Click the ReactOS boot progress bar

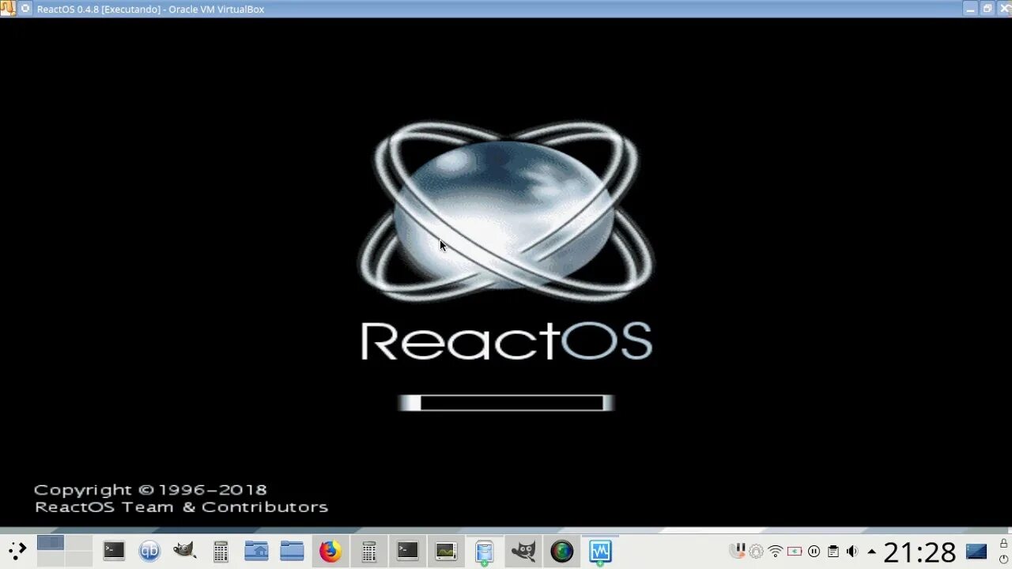[506, 403]
